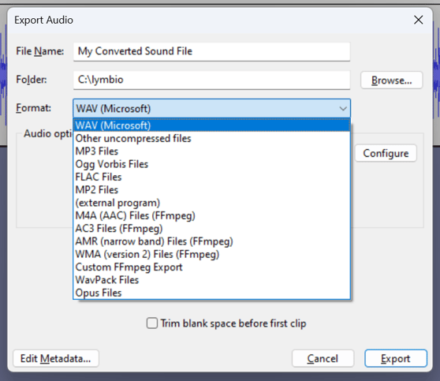Choose WavPack Files from the list
This screenshot has height=381, width=440.
[x=211, y=281]
